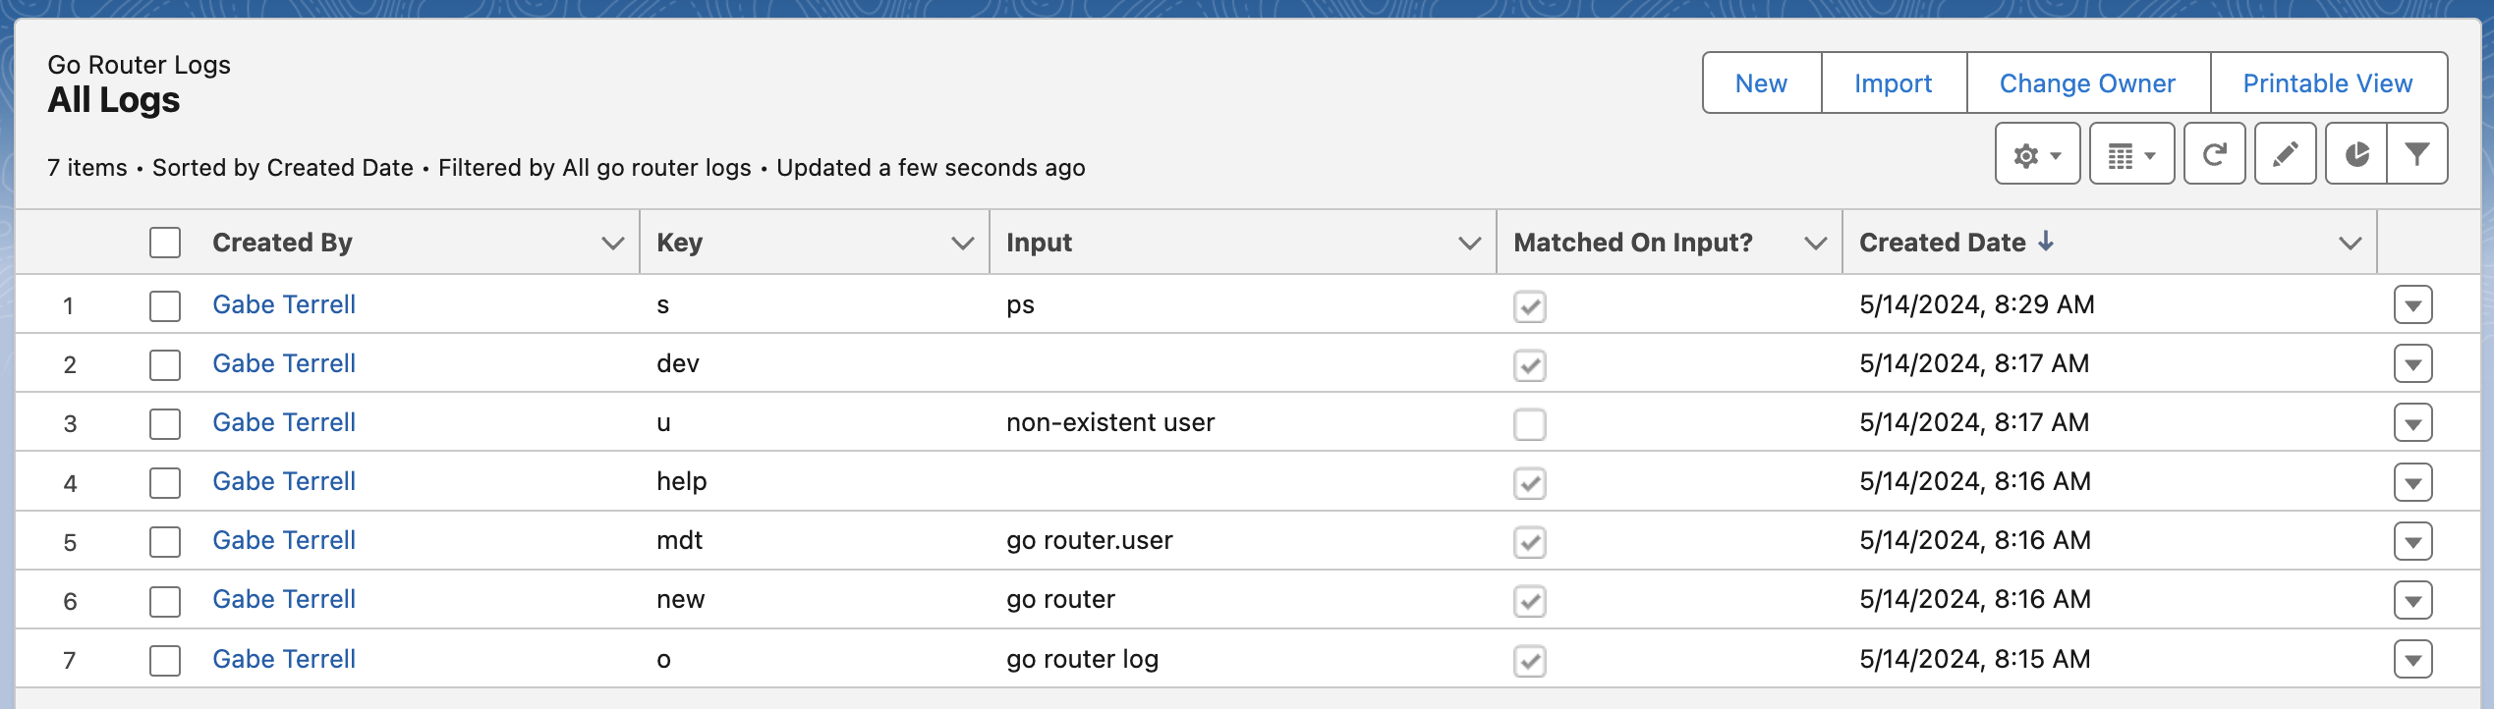Sort by the Input column header

click(1039, 243)
